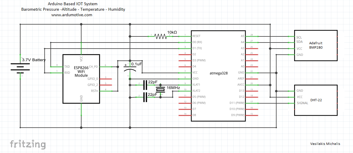The height and width of the screenshot is (153, 353).
Task: Click the A5 pin label on atmega328
Action: point(242,36)
